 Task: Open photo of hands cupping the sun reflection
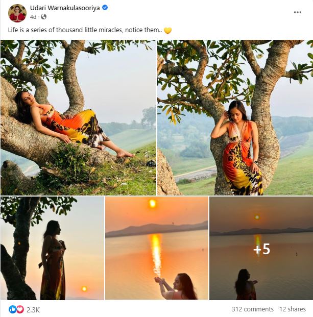tap(156, 248)
